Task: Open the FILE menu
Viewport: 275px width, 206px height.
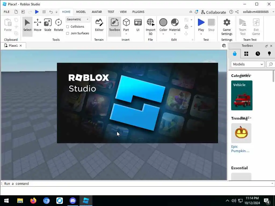Action: click(x=7, y=12)
